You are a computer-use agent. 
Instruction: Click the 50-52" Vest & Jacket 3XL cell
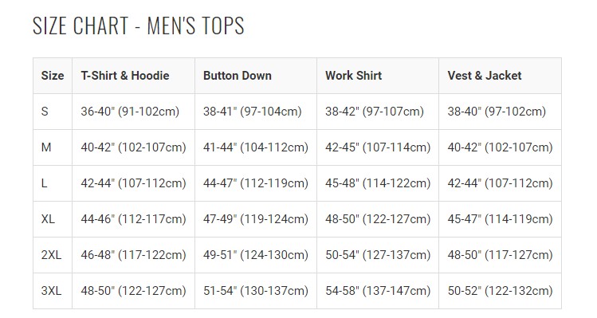(x=500, y=291)
